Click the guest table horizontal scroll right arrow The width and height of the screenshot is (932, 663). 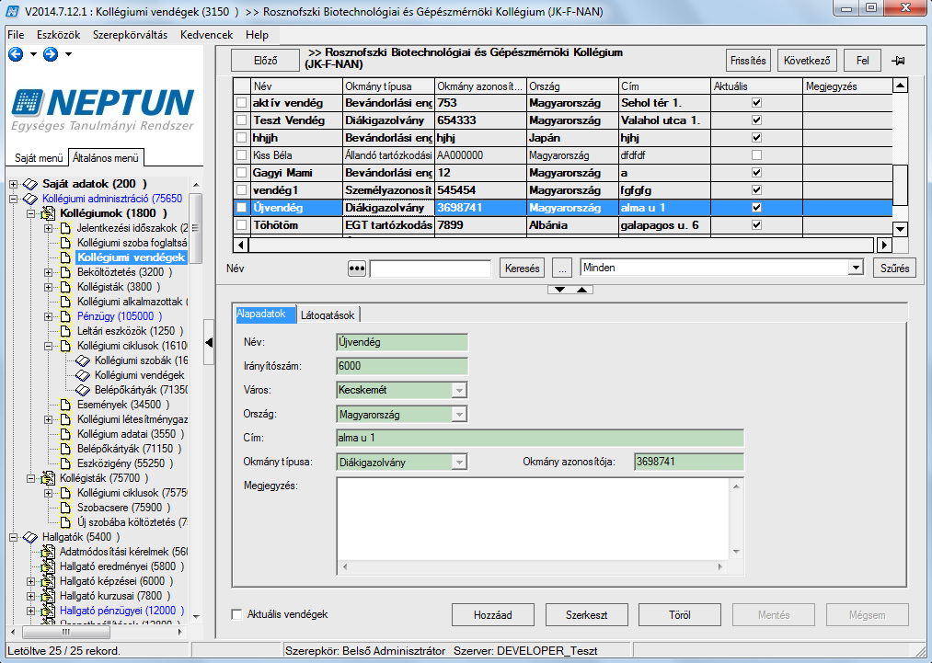(x=884, y=245)
